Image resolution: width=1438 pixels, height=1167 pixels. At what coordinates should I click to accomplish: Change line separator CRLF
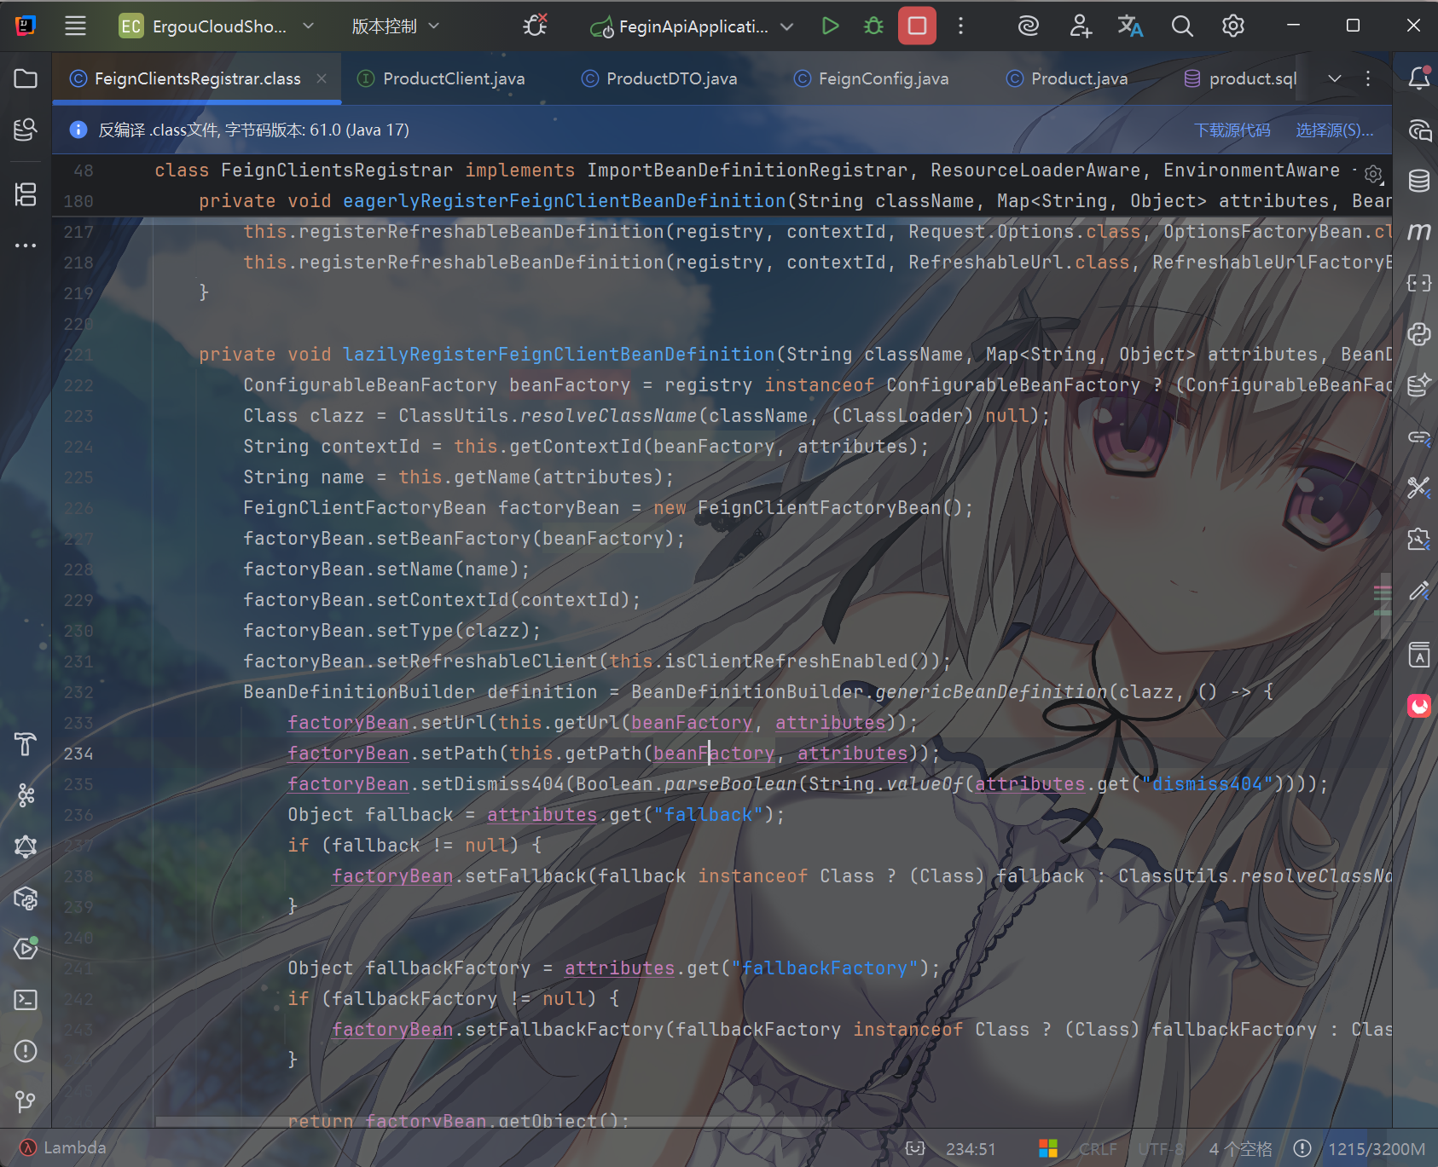(x=1098, y=1148)
